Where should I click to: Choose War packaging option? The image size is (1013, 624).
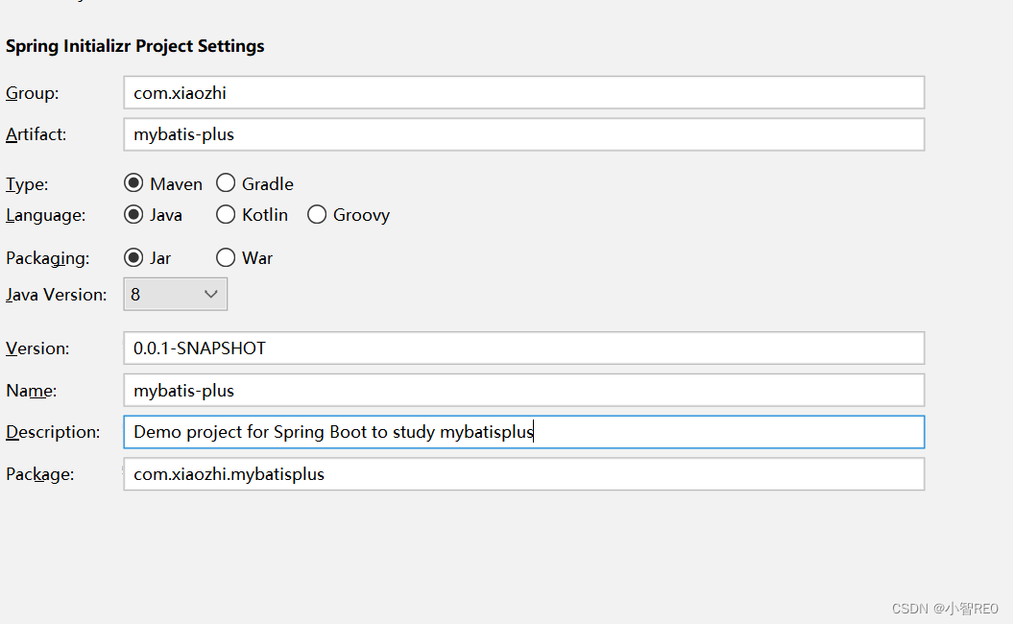pos(226,257)
